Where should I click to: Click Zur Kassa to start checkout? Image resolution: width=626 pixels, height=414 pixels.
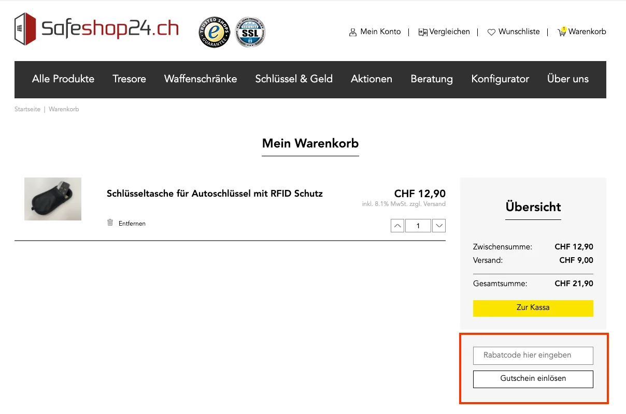(x=533, y=307)
